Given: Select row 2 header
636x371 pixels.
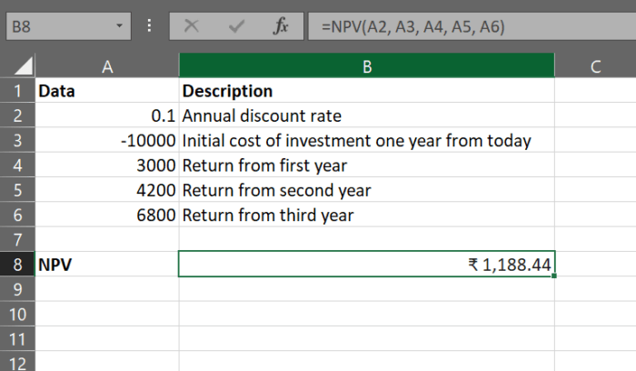Looking at the screenshot, I should pyautogui.click(x=17, y=115).
